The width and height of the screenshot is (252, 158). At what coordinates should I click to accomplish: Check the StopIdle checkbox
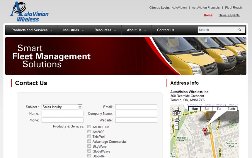89,156
